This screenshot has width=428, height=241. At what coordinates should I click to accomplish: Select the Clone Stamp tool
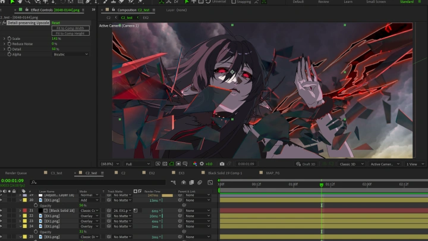[114, 2]
